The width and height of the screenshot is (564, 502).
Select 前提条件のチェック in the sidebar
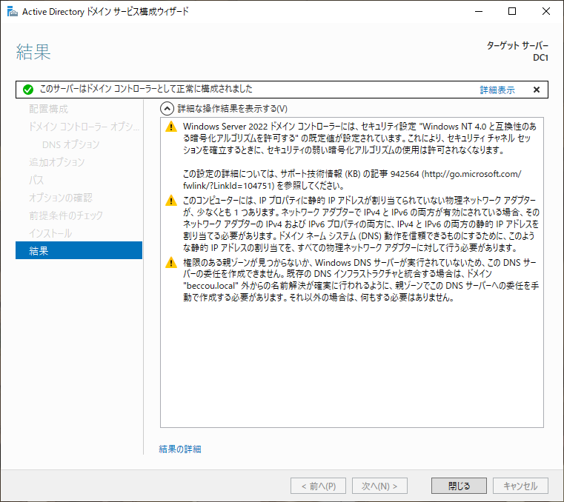(x=65, y=215)
